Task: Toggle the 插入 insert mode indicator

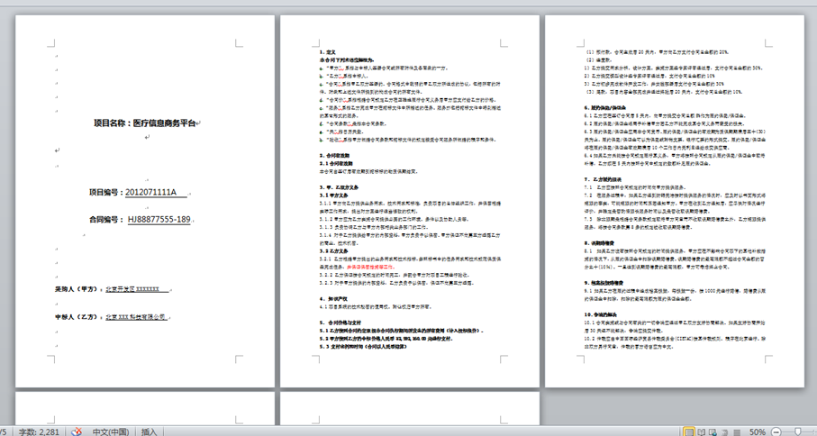Action: (149, 431)
